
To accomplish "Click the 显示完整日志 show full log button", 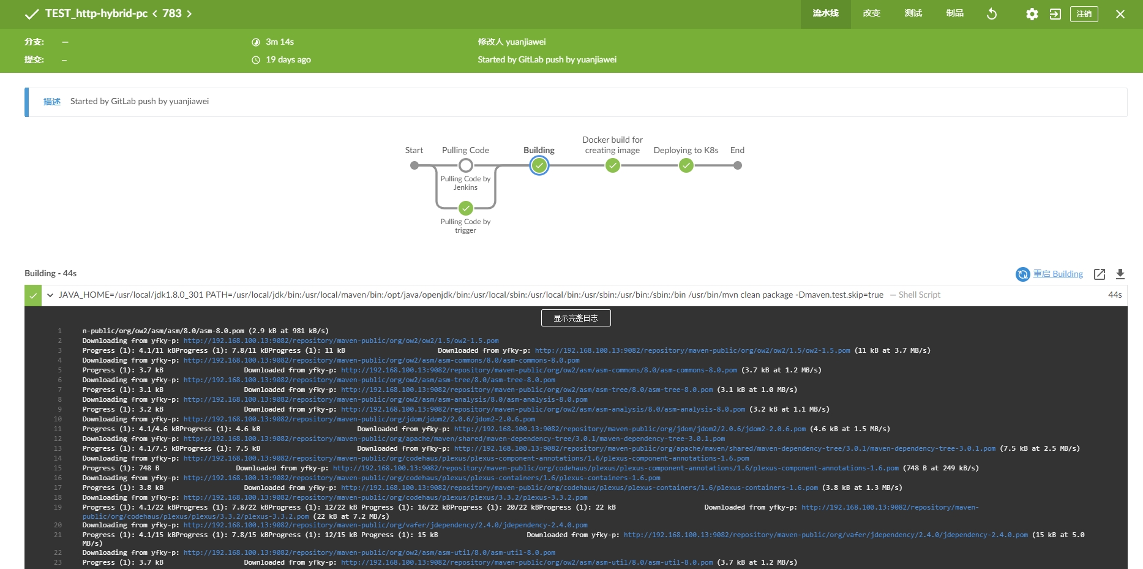I will coord(576,318).
